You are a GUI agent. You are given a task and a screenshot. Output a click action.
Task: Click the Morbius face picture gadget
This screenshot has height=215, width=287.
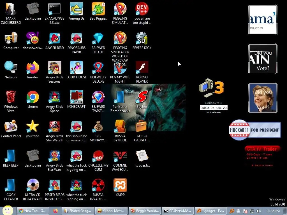143,107
